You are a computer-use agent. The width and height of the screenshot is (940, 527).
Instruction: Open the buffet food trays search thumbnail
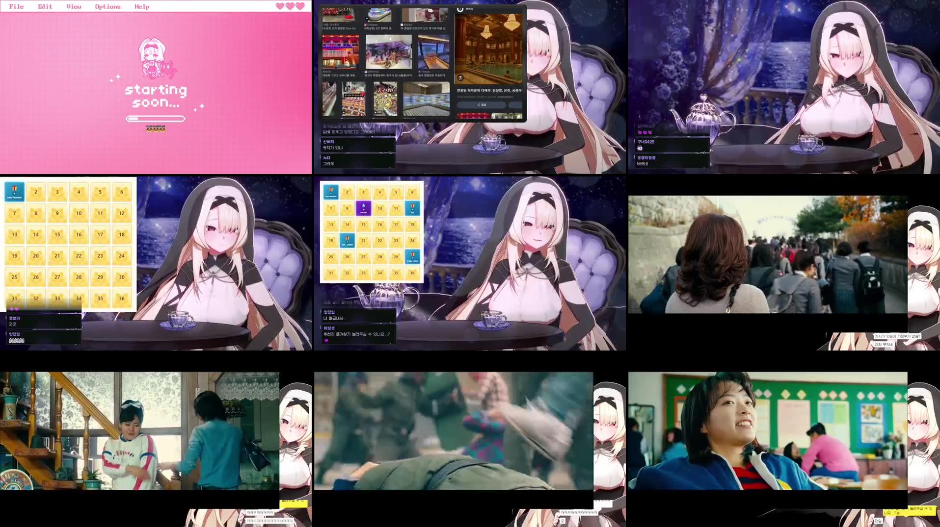354,99
